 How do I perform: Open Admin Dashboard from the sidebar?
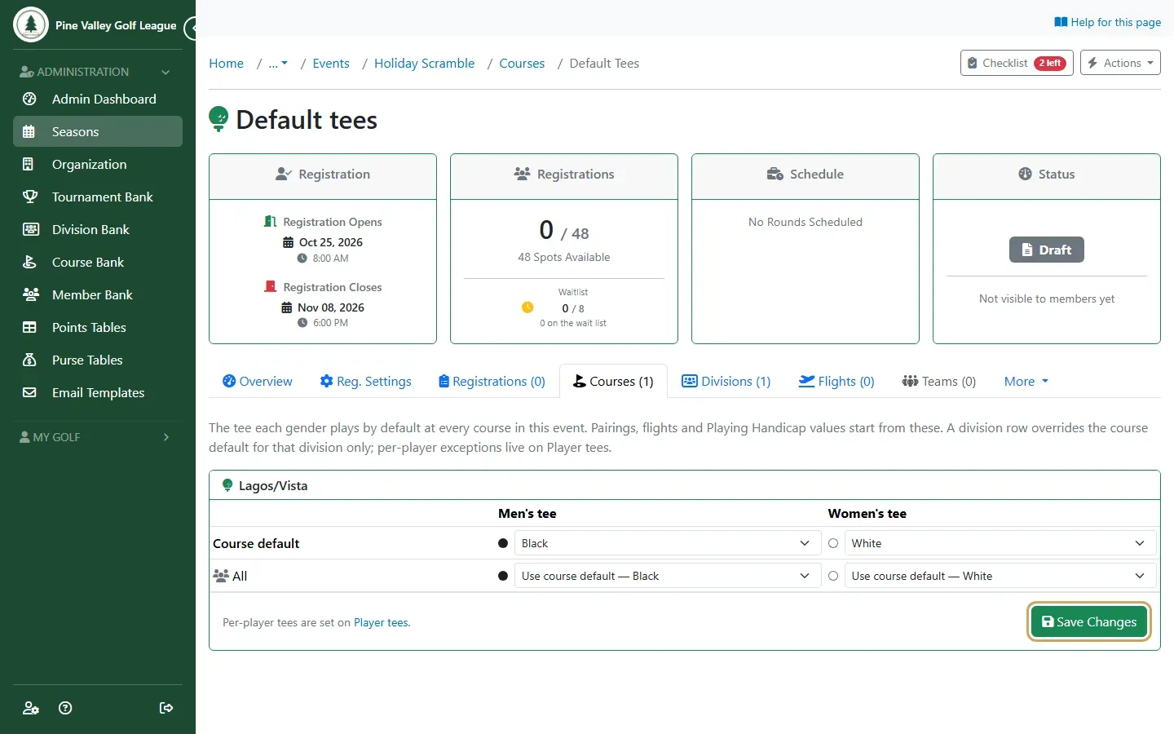coord(98,99)
